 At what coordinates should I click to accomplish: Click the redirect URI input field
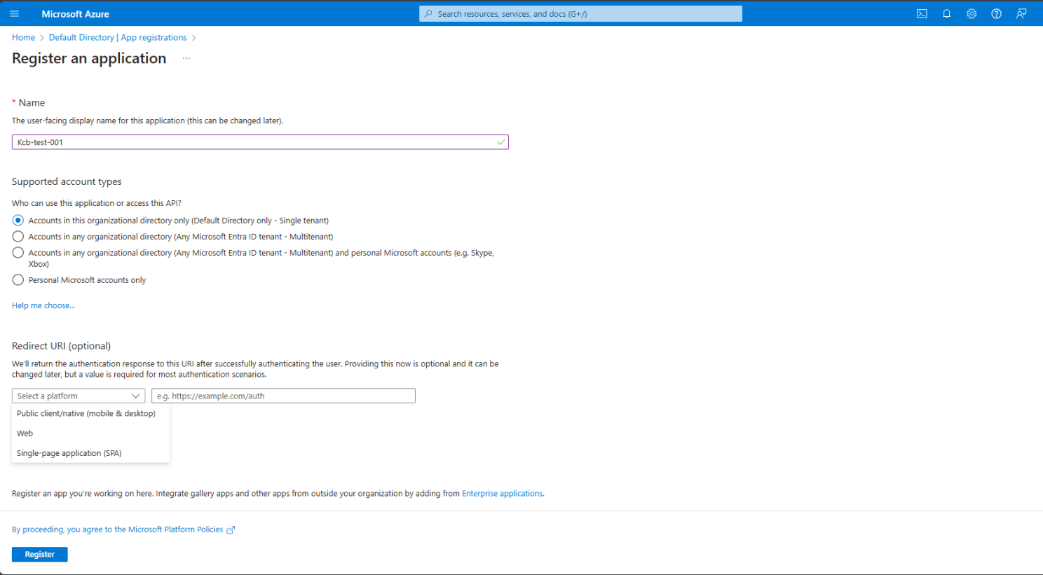[283, 396]
